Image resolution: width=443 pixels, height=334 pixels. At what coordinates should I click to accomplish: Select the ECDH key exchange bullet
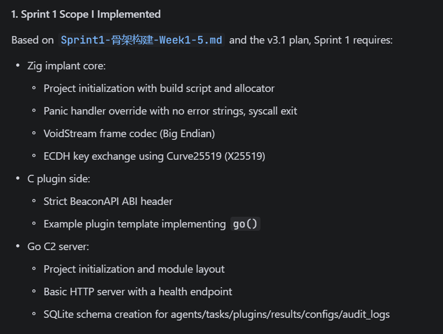[x=154, y=156]
